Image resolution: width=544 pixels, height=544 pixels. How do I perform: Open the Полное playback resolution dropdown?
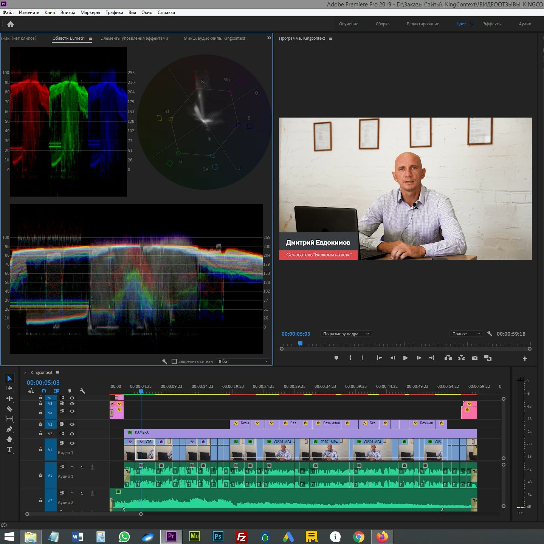[466, 334]
